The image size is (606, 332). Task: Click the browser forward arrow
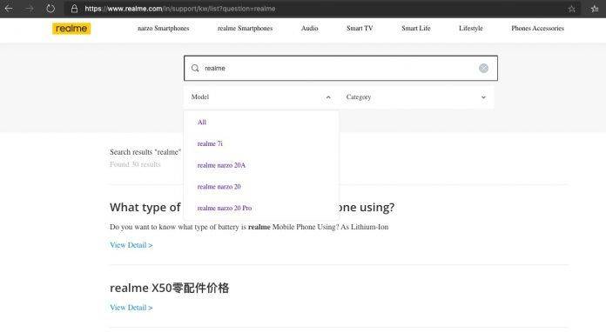[x=30, y=9]
